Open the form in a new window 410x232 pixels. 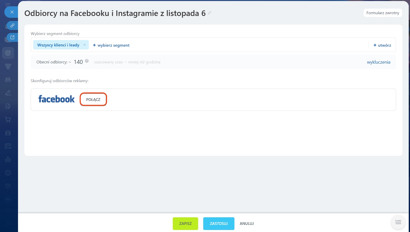point(12,38)
